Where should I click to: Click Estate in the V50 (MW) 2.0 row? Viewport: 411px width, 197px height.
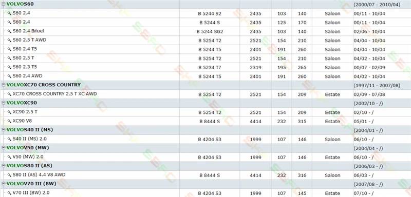click(332, 157)
